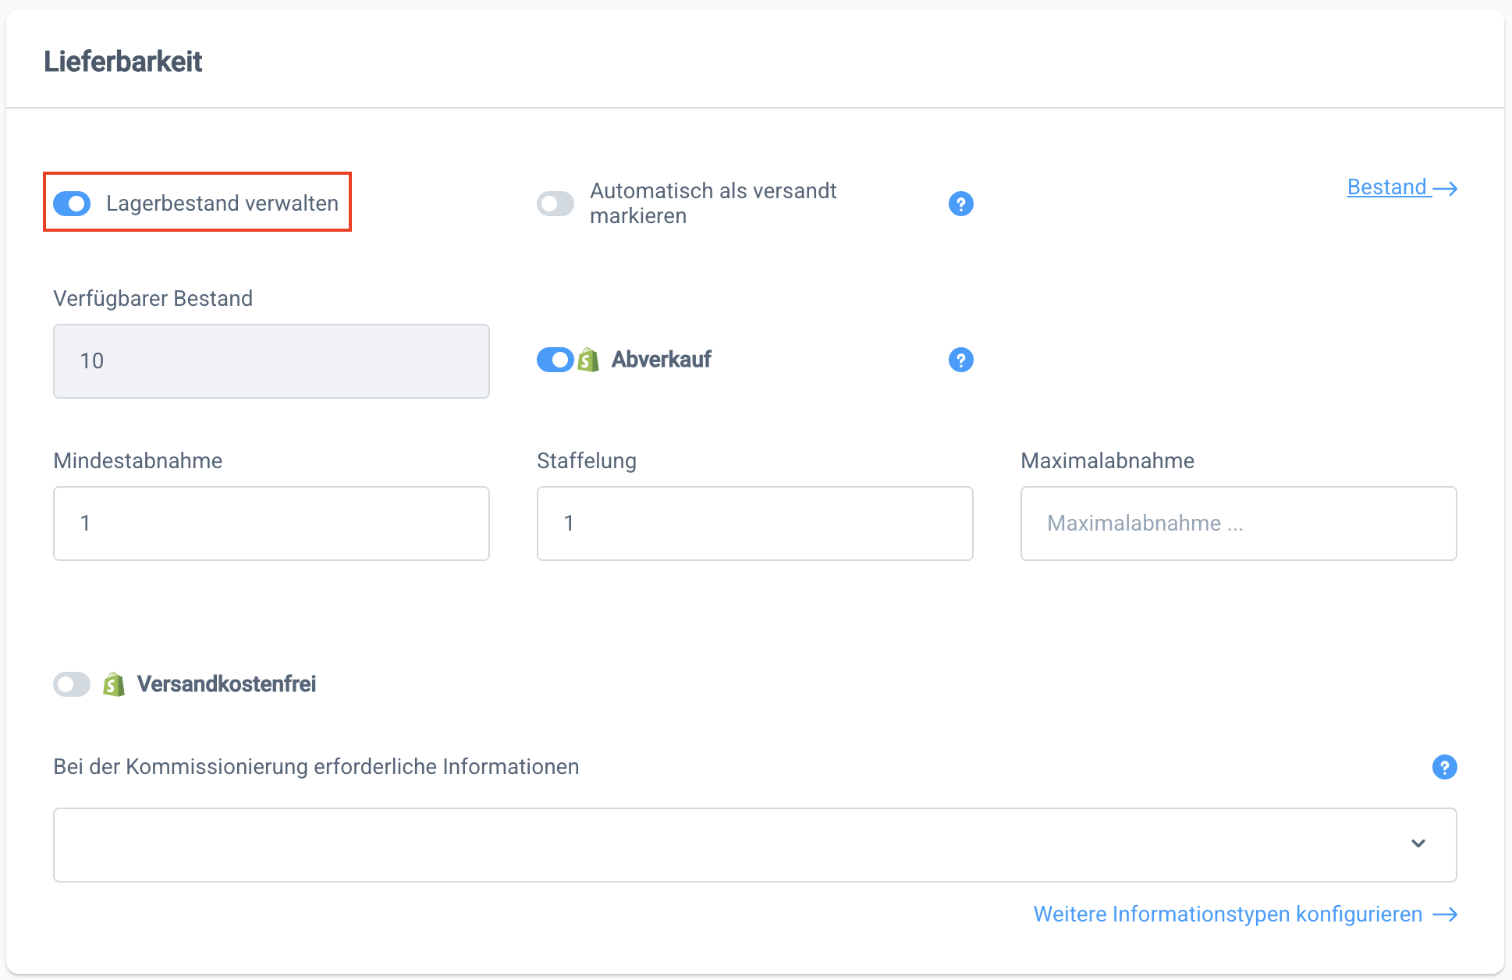Click help icon for Kommissionierung Informationen
Screen dimensions: 1512x980
tap(1444, 767)
